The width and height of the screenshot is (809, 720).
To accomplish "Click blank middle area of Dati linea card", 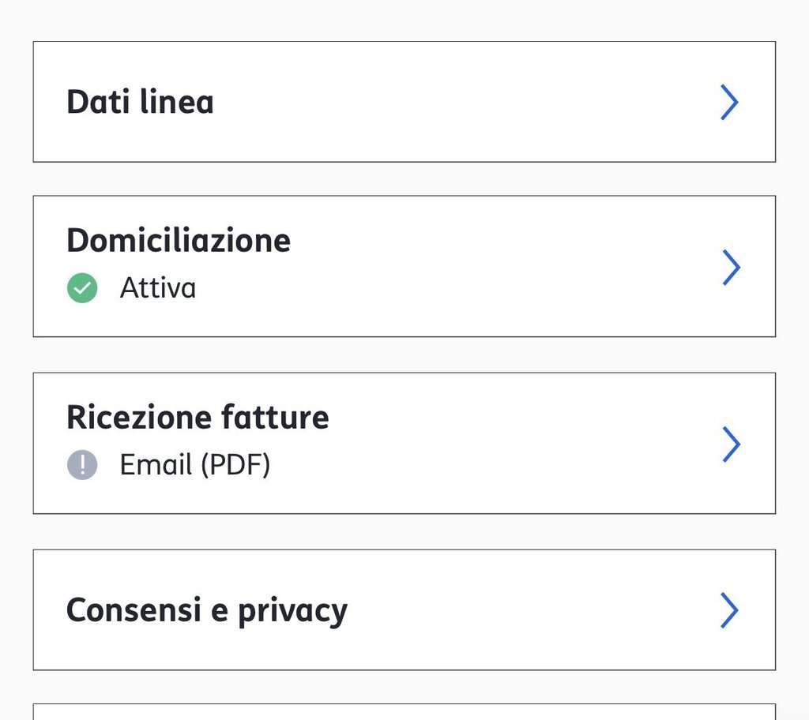I will [458, 103].
